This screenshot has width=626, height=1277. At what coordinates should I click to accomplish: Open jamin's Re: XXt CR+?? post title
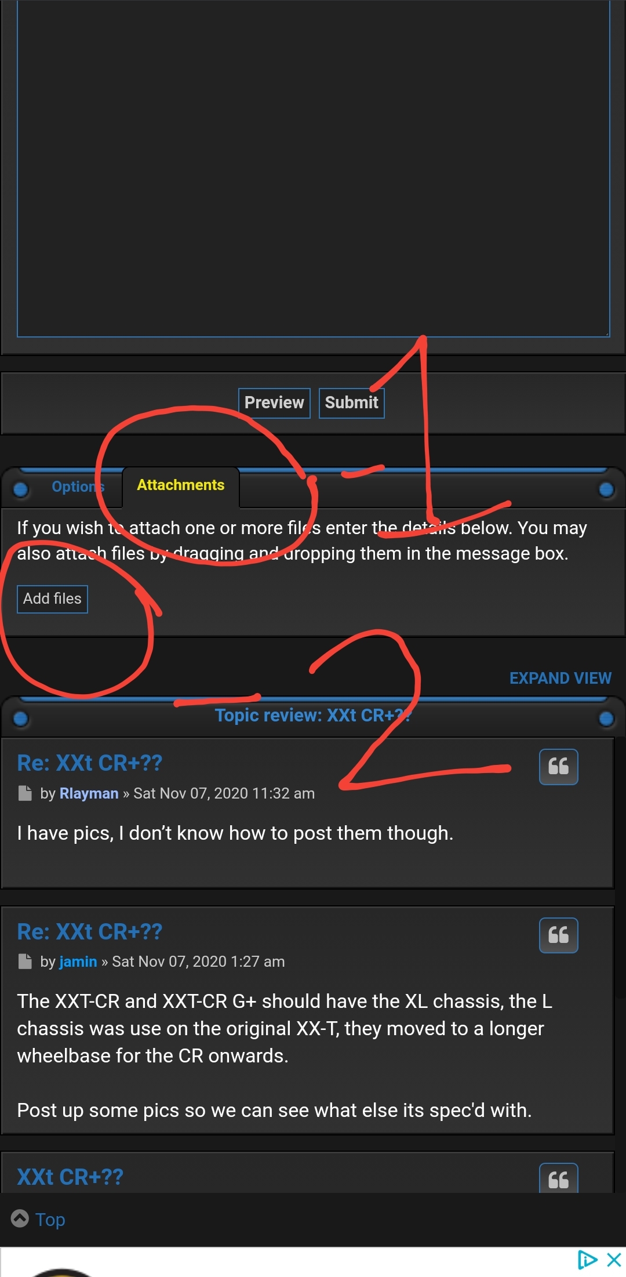coord(90,931)
